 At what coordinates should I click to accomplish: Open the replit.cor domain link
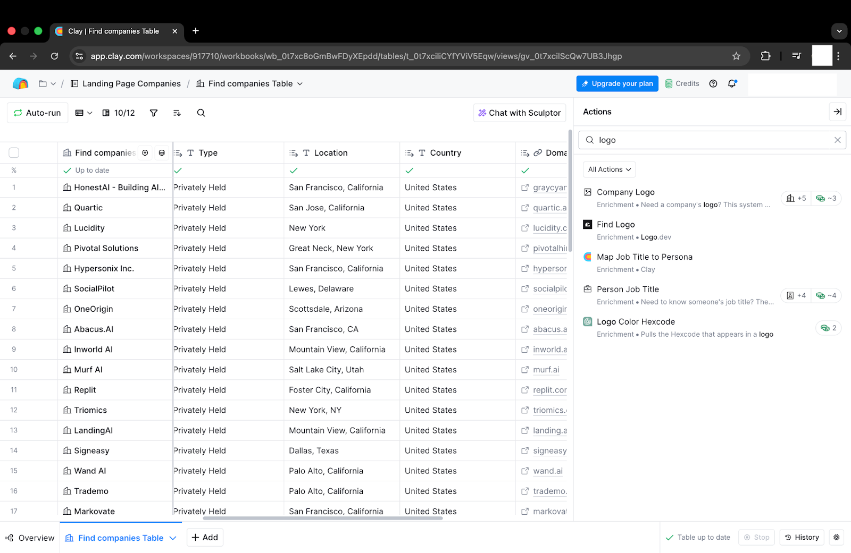click(x=550, y=390)
